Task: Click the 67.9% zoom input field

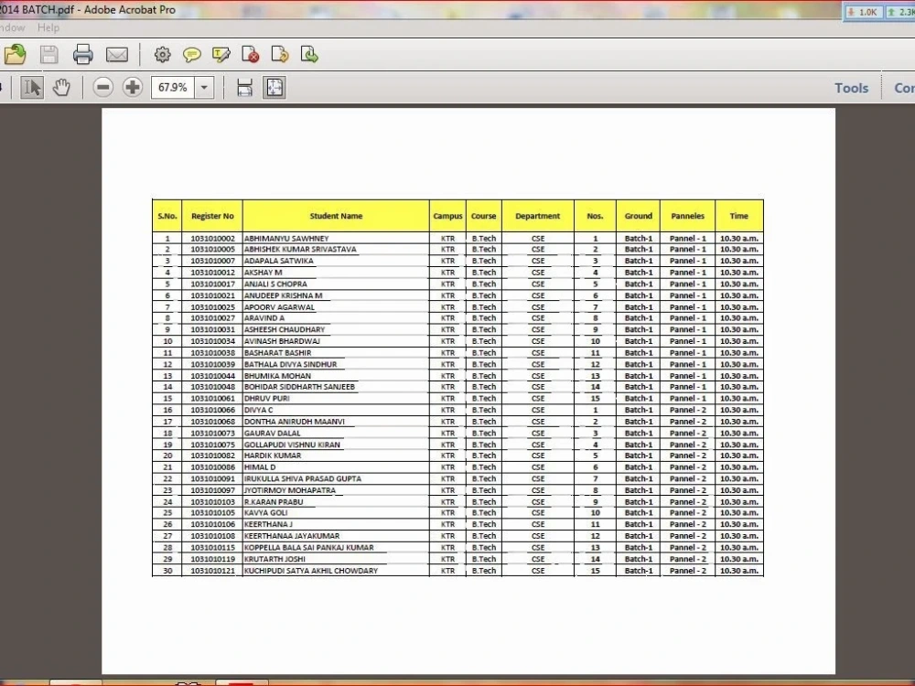Action: pyautogui.click(x=173, y=88)
